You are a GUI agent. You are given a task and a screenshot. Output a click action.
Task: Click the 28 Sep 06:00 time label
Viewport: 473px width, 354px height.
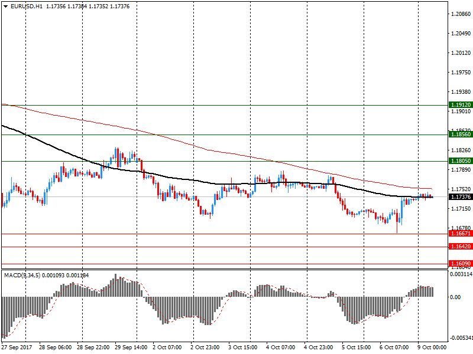point(55,348)
